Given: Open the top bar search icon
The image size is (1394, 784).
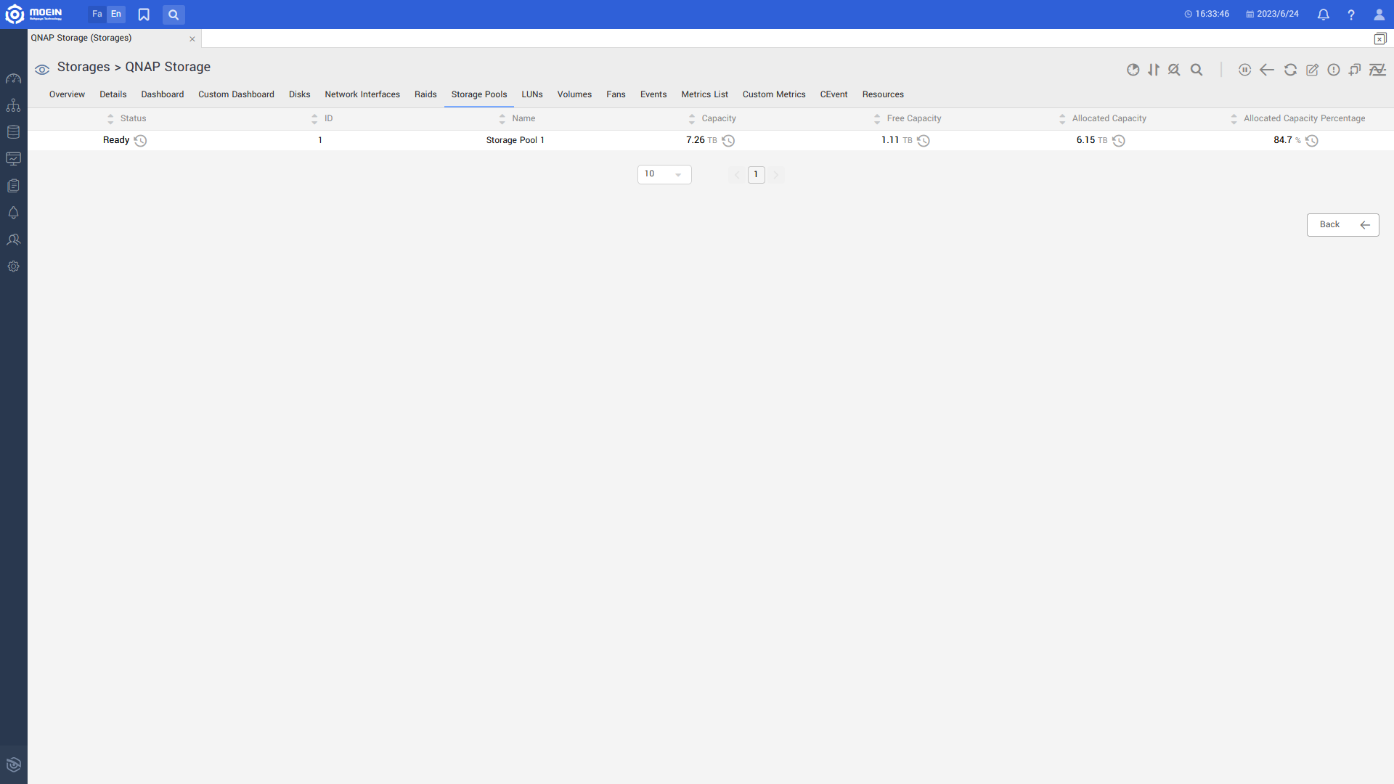Looking at the screenshot, I should coord(174,15).
